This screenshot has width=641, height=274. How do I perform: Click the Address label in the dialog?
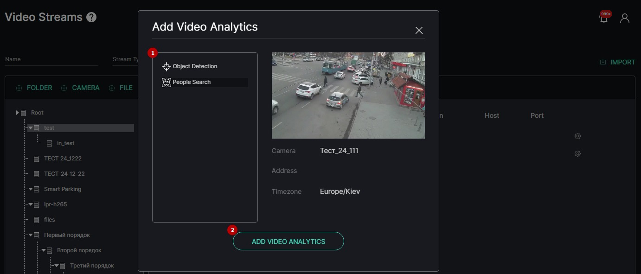click(x=284, y=171)
